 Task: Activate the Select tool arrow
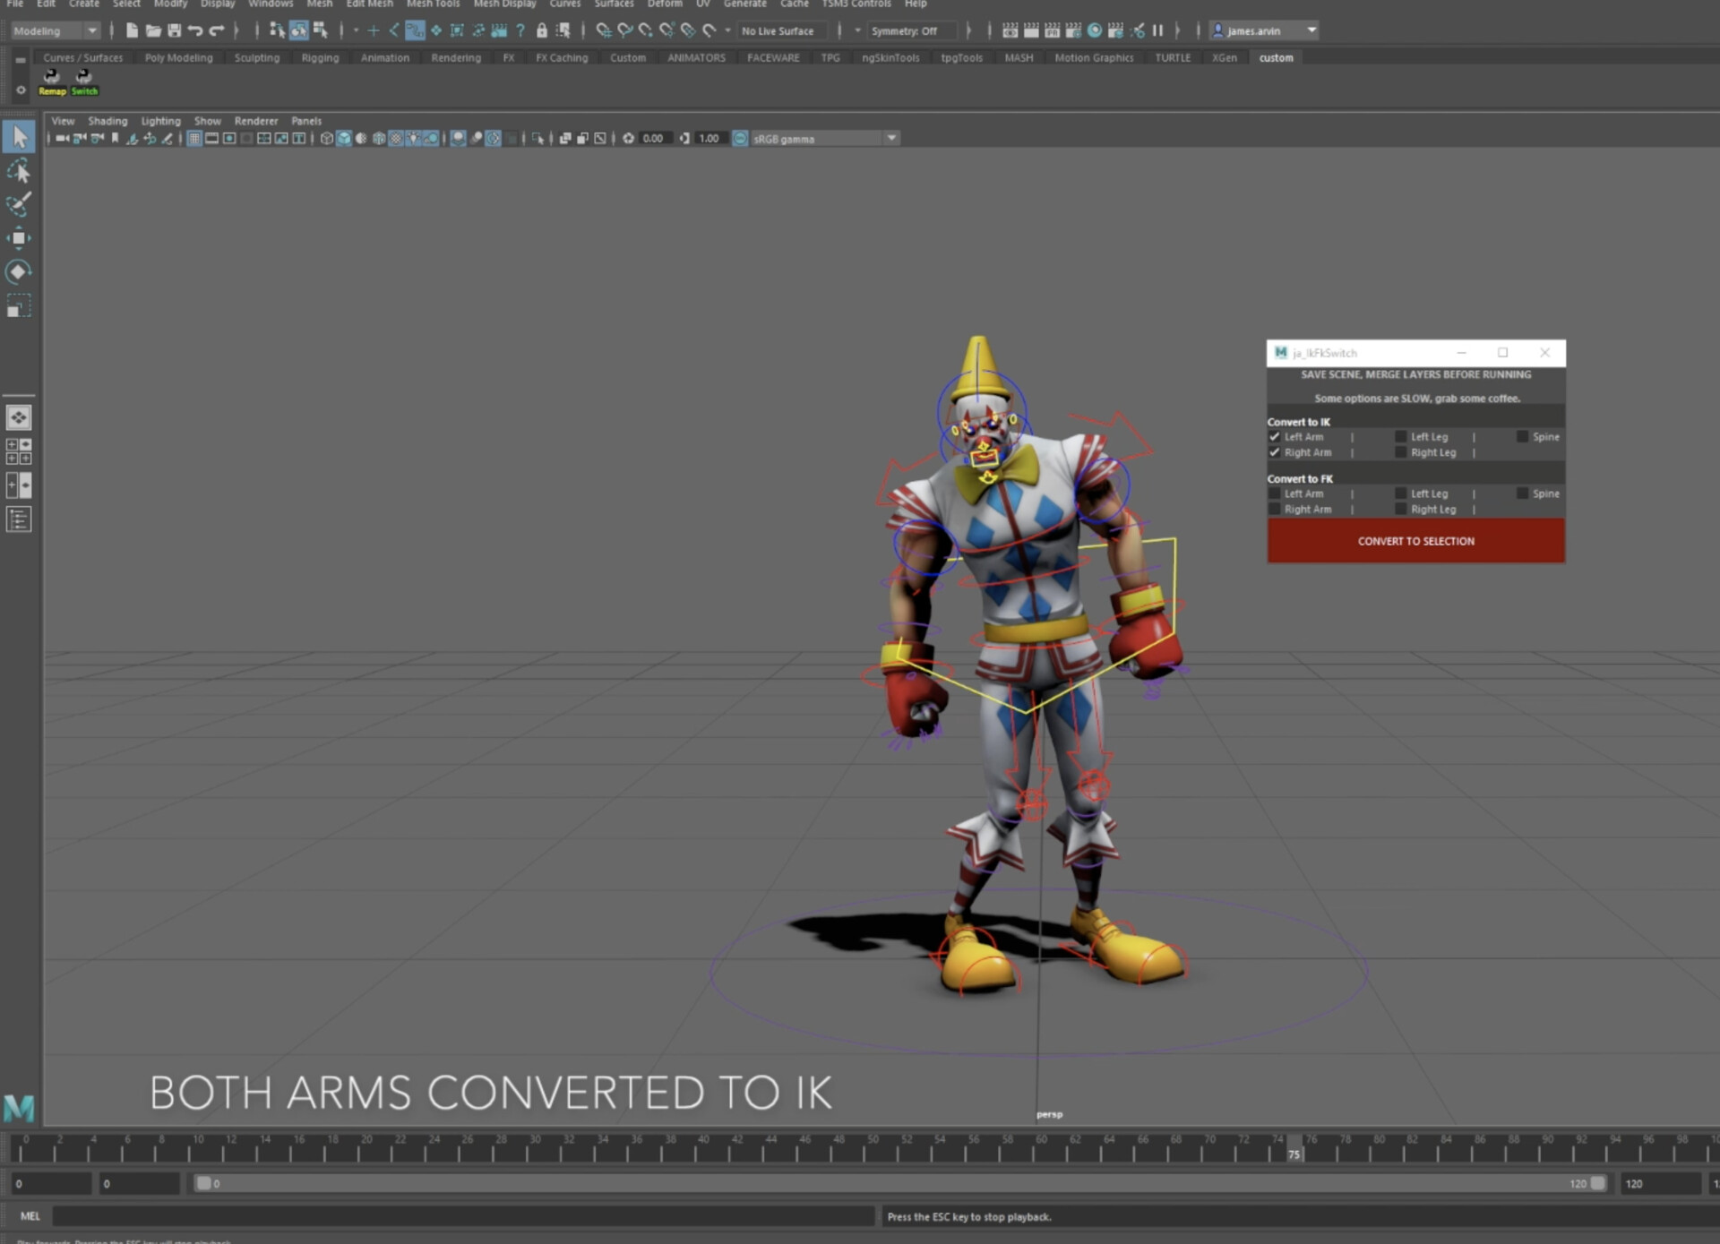[x=19, y=136]
